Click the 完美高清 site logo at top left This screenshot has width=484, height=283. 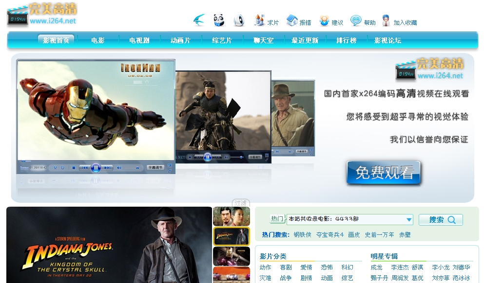pos(41,14)
